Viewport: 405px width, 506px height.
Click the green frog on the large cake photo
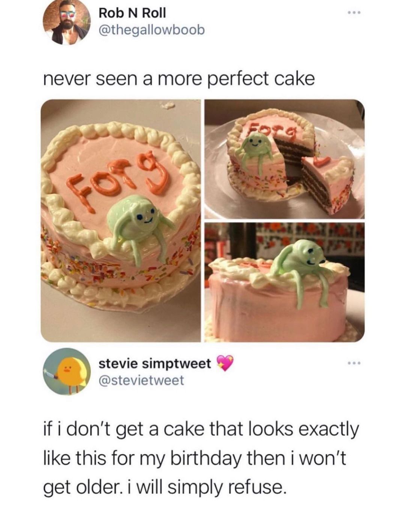(x=139, y=230)
